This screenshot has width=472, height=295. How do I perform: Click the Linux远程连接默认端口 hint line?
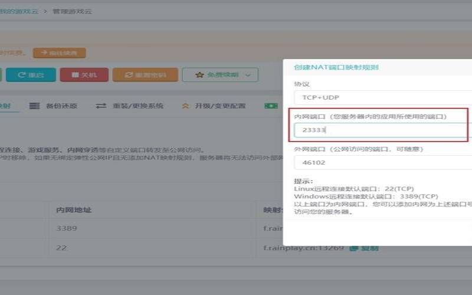click(354, 189)
